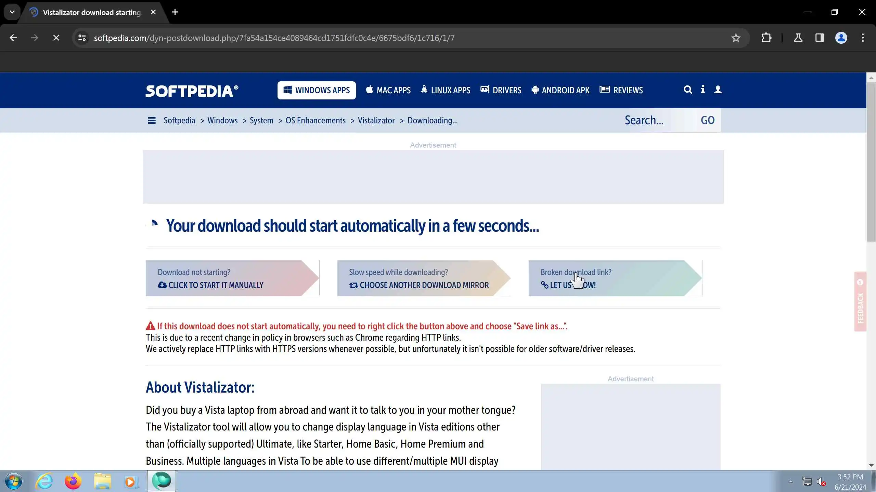Expand the tab search dropdown arrow
Screen dimensions: 876x492
tap(12, 12)
